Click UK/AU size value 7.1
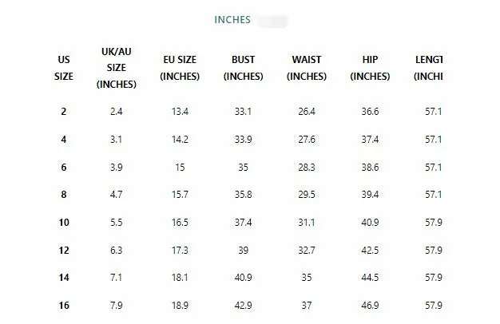The image size is (500, 324). [115, 278]
